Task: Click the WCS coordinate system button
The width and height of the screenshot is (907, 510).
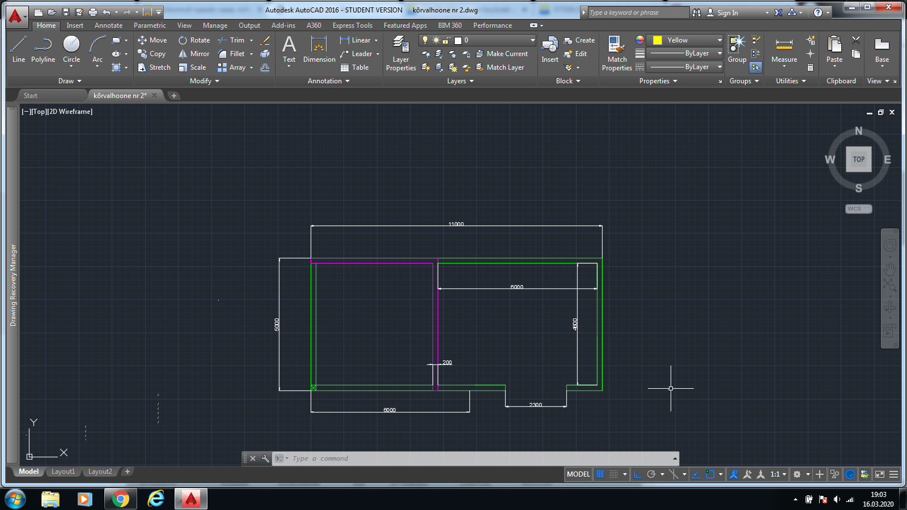Action: [x=858, y=209]
